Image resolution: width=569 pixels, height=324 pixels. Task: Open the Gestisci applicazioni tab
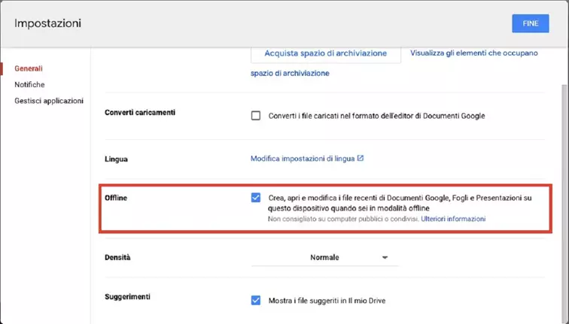[x=49, y=101]
